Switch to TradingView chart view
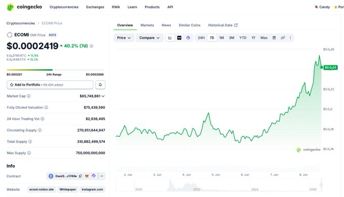Viewport: 344px width, 197px height. tap(179, 38)
